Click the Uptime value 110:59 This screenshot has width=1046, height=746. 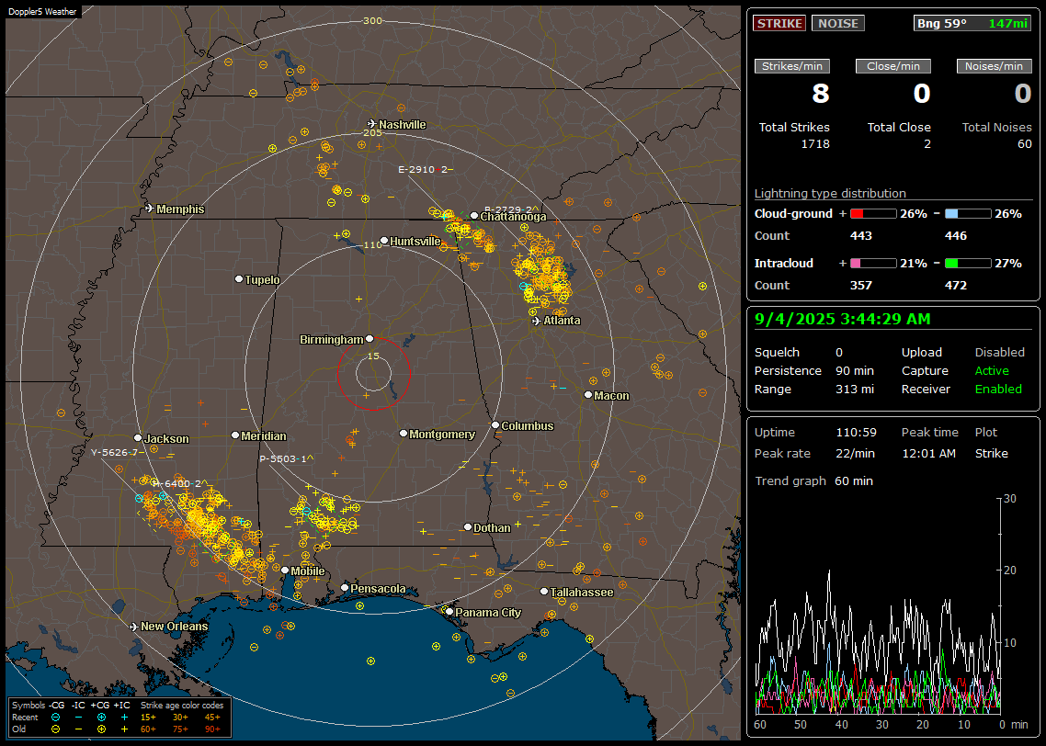click(856, 432)
